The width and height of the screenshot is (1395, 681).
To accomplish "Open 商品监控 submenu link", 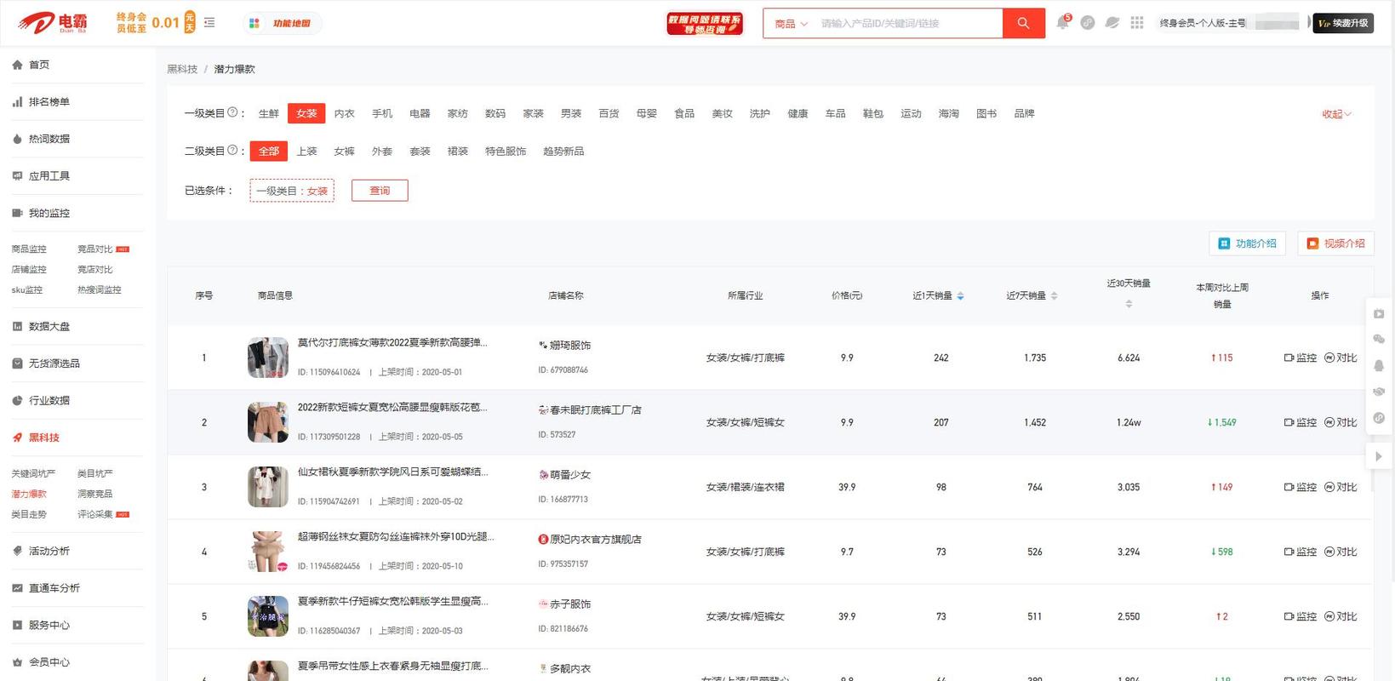I will (x=29, y=249).
